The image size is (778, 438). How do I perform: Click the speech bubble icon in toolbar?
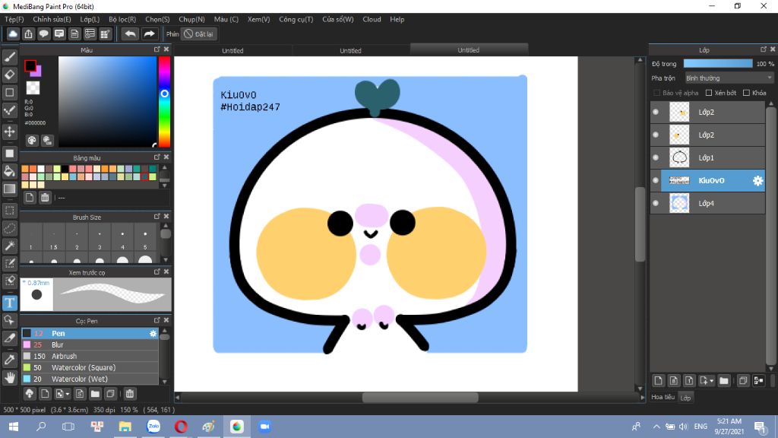point(43,33)
